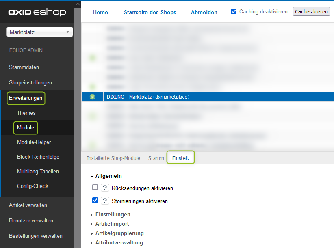The image size is (334, 248).
Task: Toggle Caching deaktivieren checkbox
Action: 234,11
